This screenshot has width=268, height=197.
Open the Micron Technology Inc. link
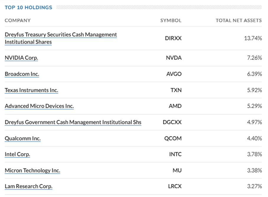[x=32, y=170]
